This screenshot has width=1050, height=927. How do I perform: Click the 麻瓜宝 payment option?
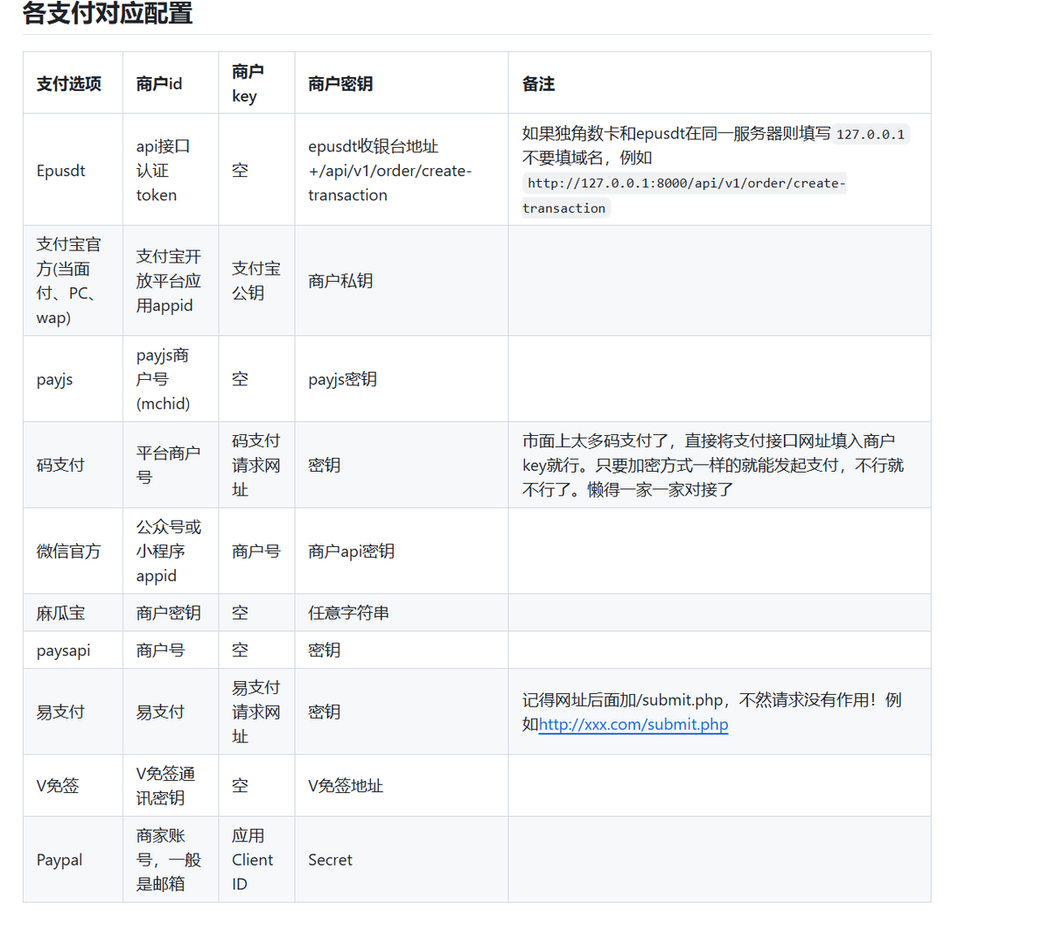59,612
